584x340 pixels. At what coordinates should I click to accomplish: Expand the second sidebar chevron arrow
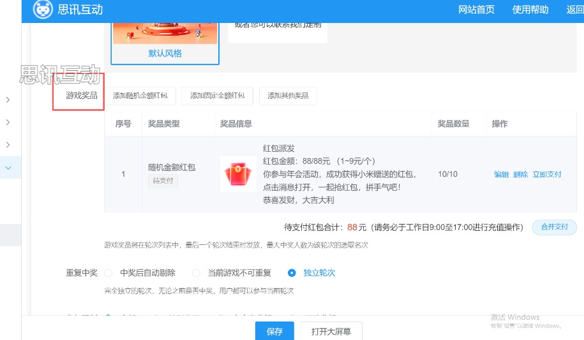[8, 122]
